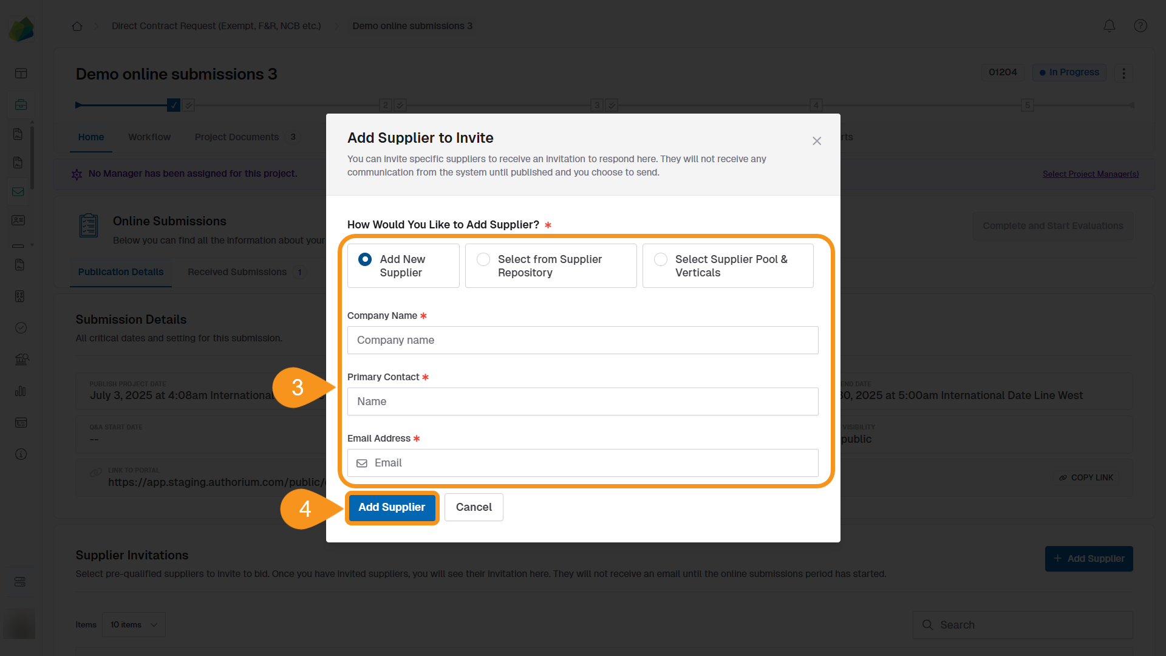
Task: Open the briefcase projects sidebar icon
Action: click(21, 104)
